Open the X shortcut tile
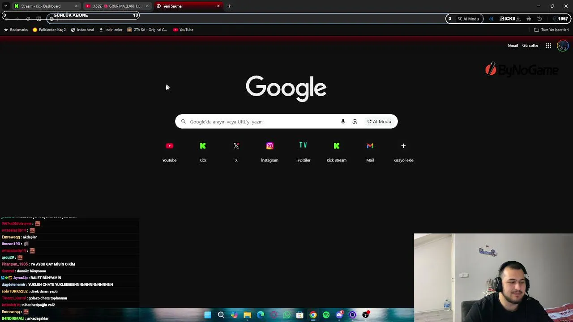Screen dimensions: 573x322 (236, 152)
